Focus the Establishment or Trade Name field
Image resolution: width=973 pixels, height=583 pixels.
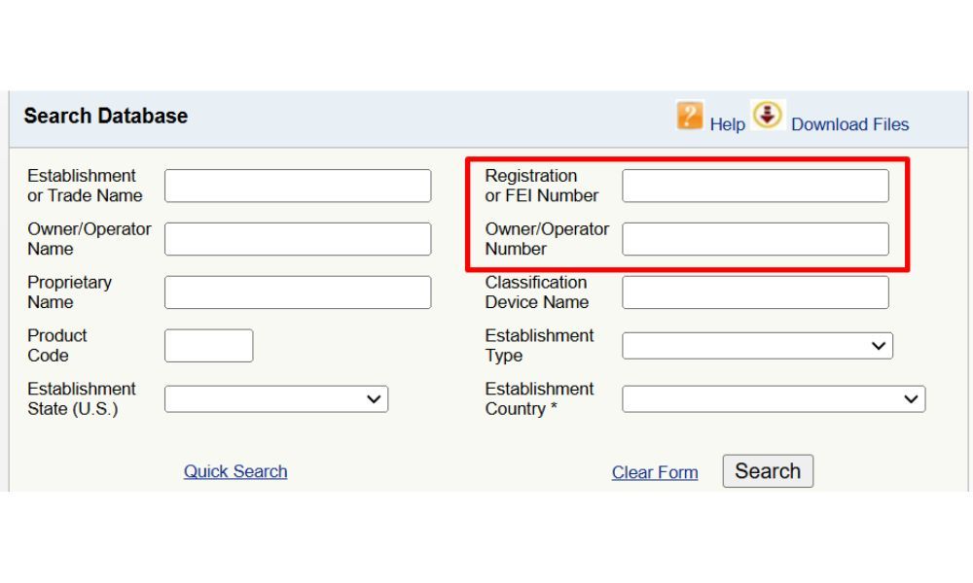coord(298,186)
